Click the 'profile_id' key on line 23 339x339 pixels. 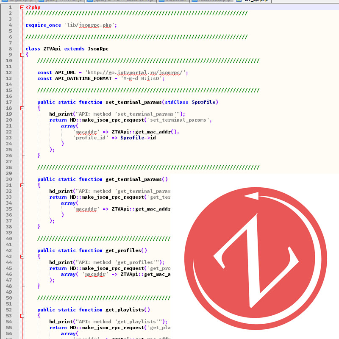(91, 138)
